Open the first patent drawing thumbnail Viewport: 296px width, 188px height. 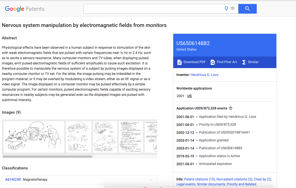[x=34, y=137]
